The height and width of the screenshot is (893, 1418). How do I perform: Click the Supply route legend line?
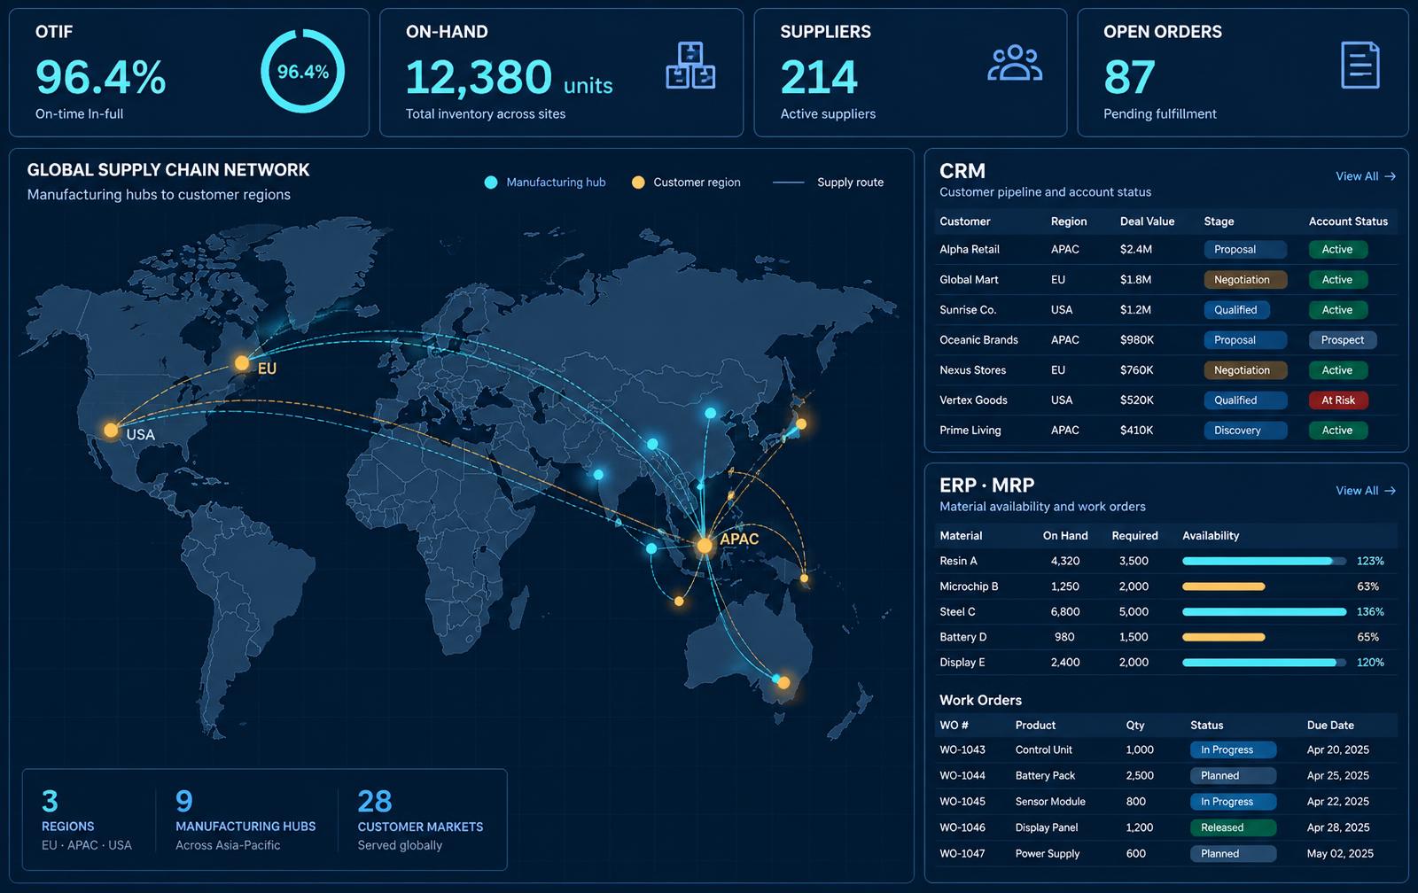(x=788, y=182)
